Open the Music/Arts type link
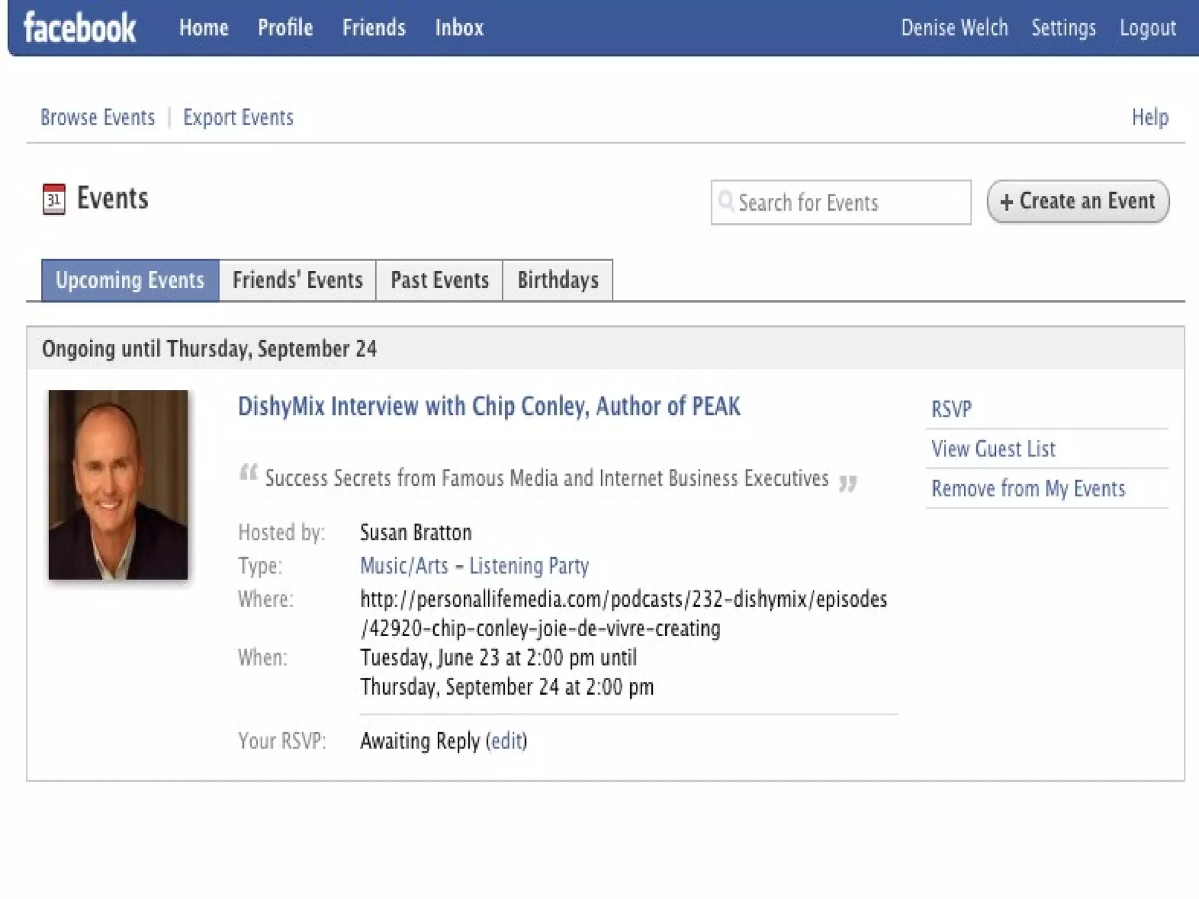Image resolution: width=1199 pixels, height=899 pixels. pyautogui.click(x=404, y=566)
